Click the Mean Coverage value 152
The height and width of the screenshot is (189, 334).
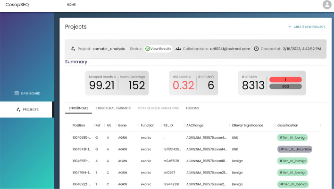[137, 86]
